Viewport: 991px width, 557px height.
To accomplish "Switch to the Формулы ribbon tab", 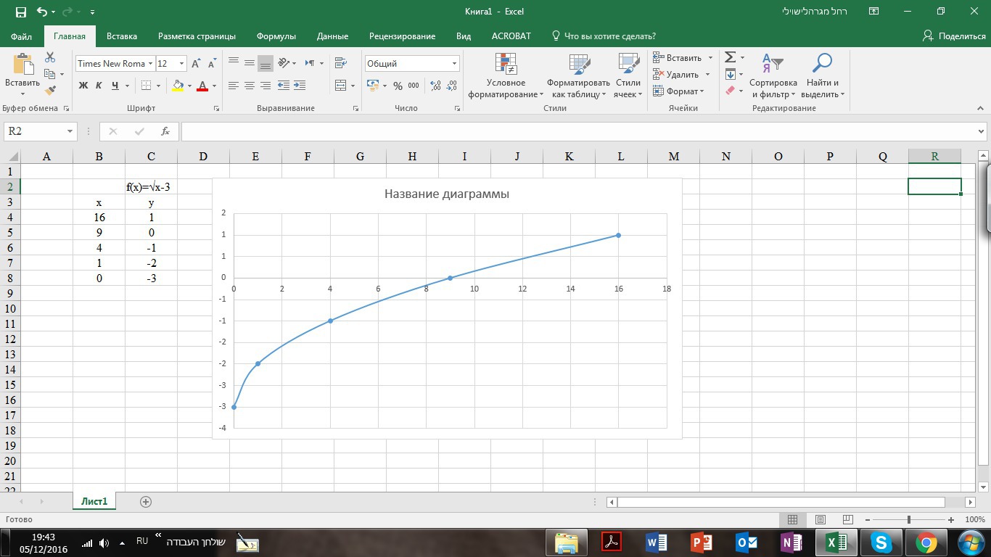I will (276, 36).
